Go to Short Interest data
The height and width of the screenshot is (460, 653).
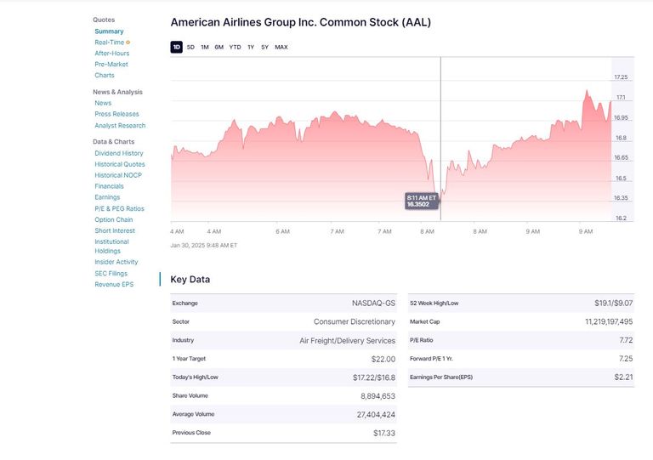114,230
